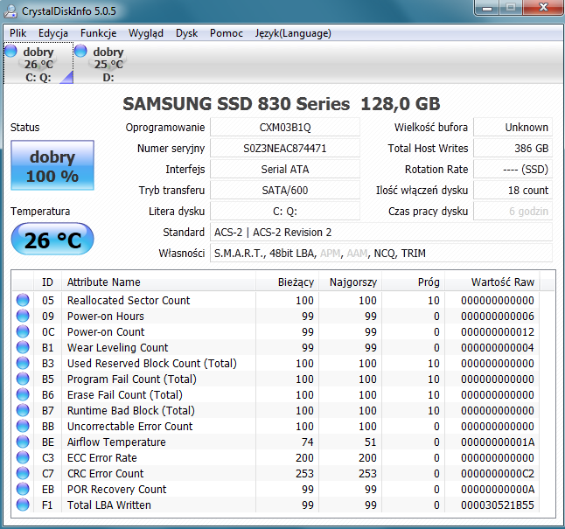Open the Pomoc menu
Screen dimensions: 565x529
(x=227, y=33)
